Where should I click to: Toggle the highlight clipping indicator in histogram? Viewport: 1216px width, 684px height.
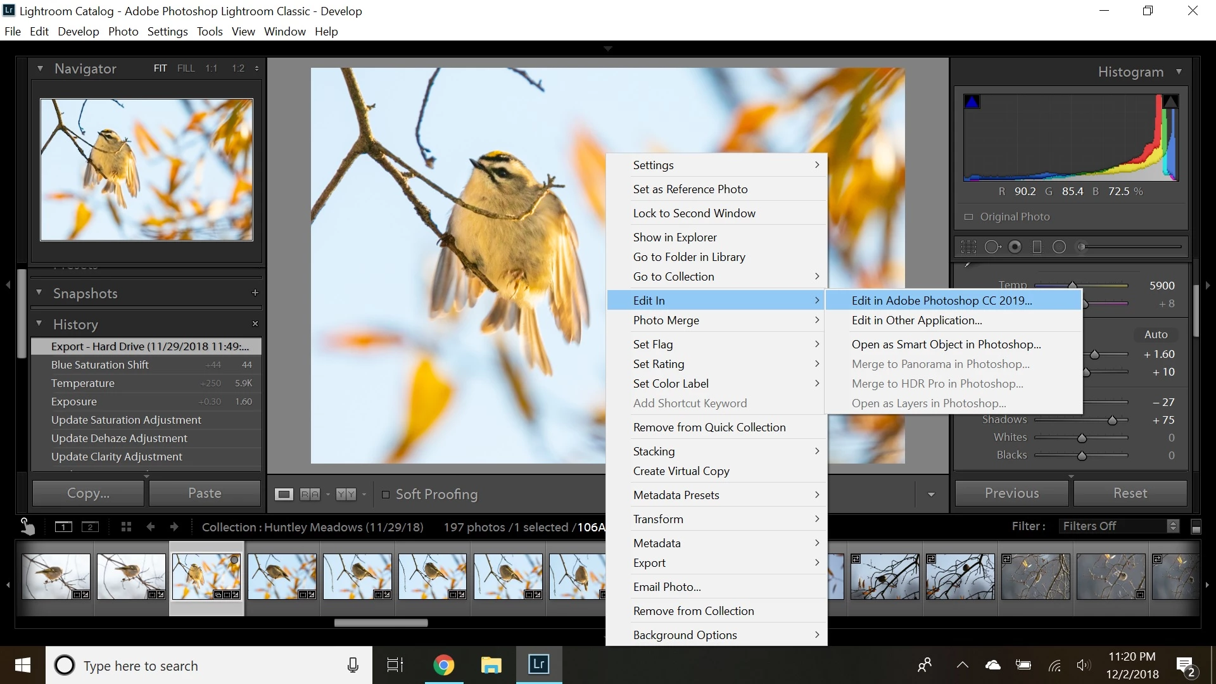1170,102
